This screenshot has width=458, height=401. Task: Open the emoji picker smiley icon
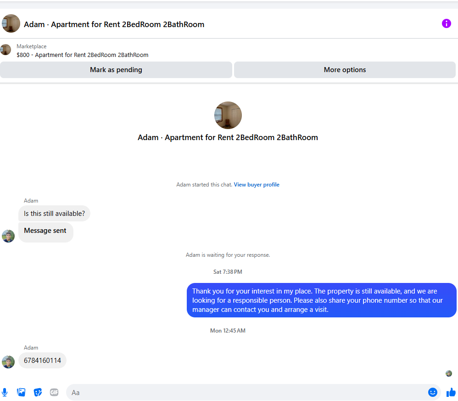[432, 392]
